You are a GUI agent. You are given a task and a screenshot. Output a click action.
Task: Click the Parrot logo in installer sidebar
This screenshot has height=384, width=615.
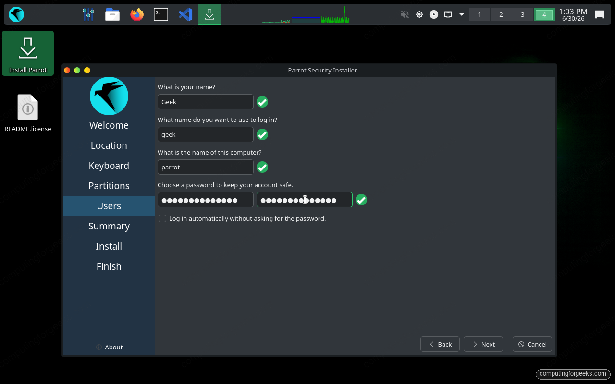point(109,96)
